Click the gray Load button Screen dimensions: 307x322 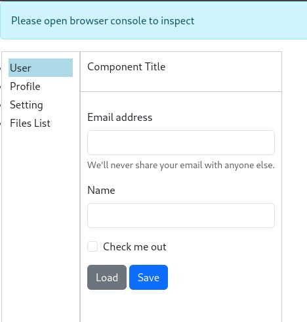coord(107,277)
